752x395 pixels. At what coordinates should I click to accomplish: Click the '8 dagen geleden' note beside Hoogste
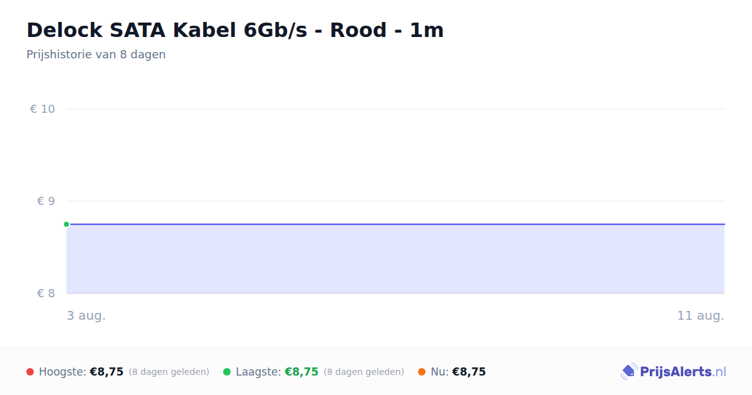169,372
